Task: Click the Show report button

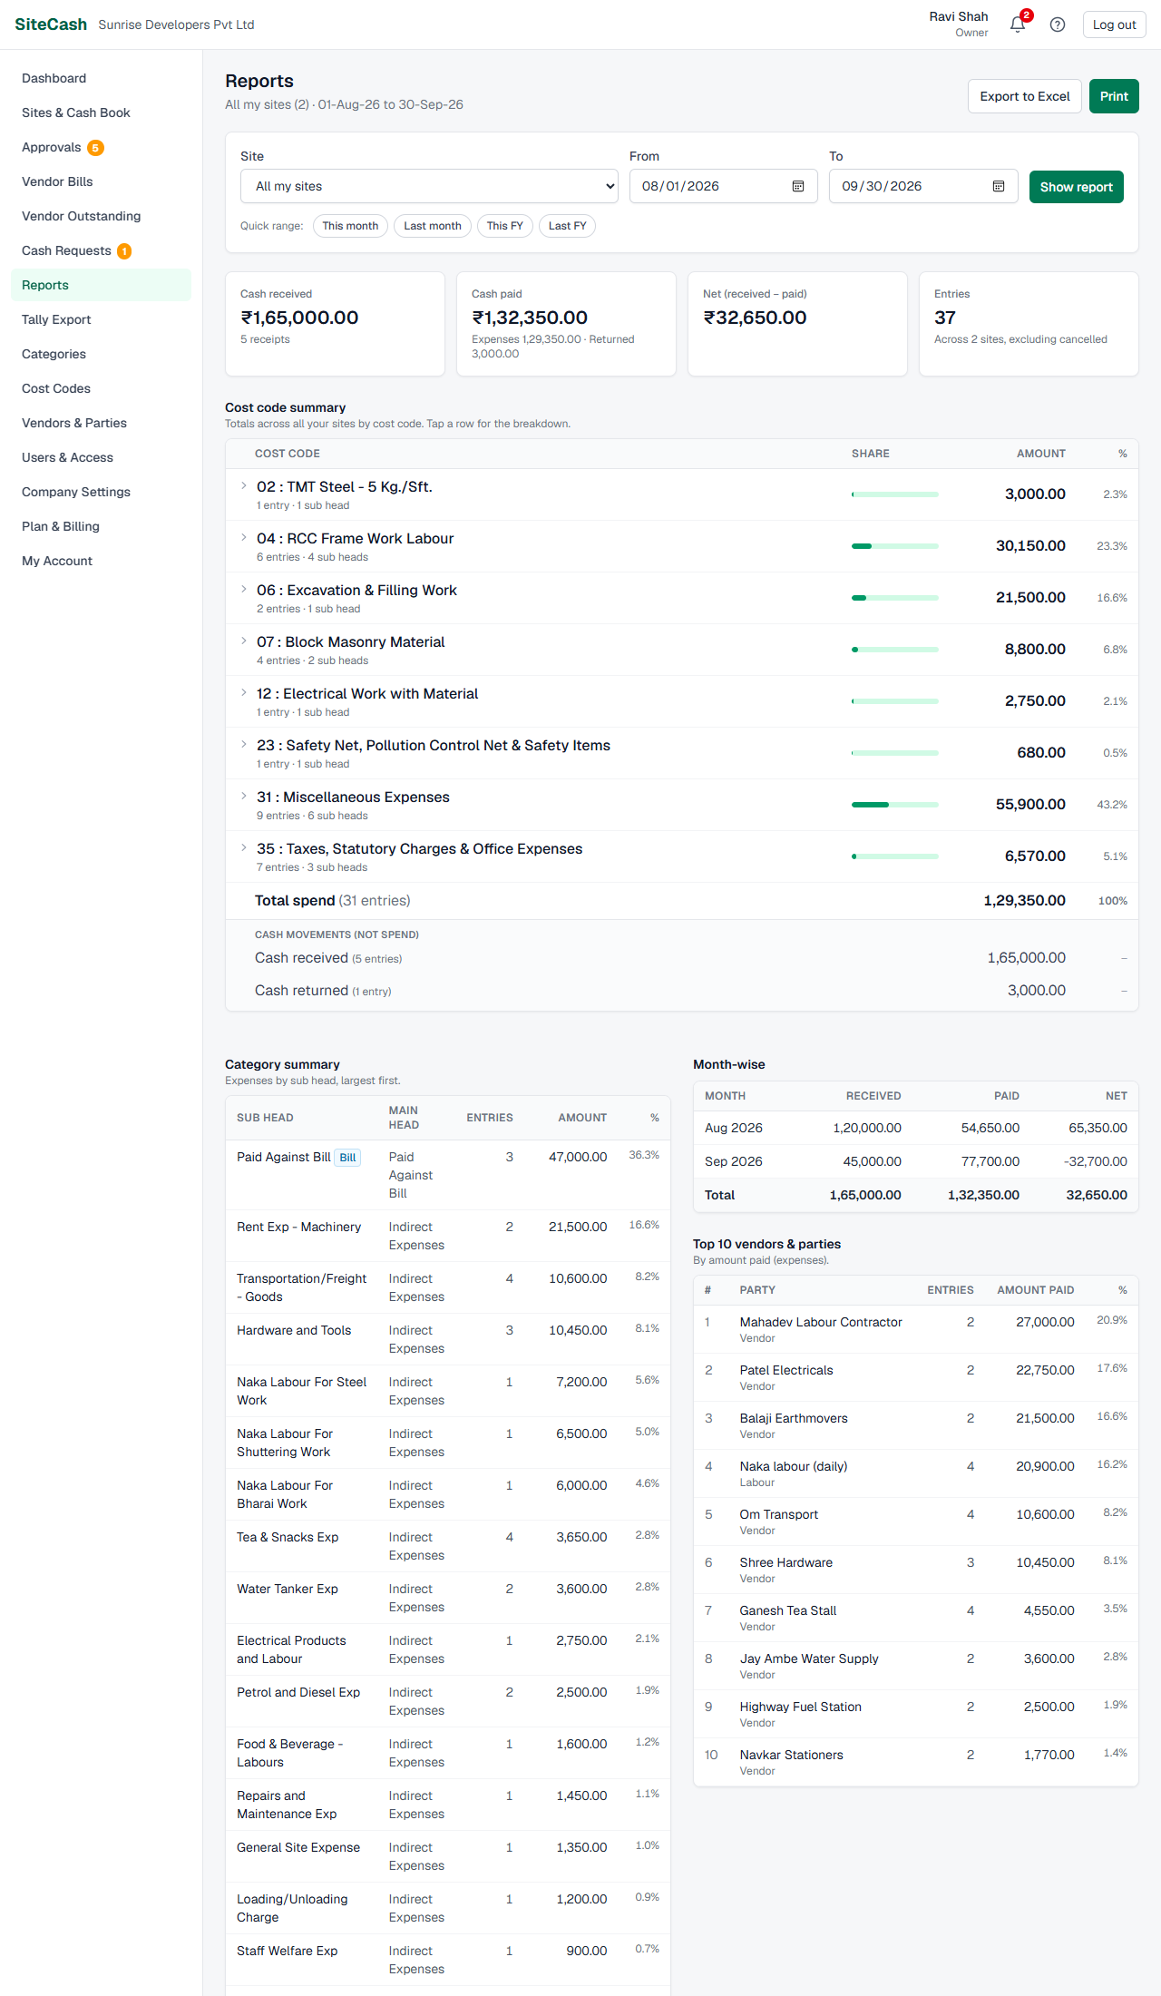Action: (x=1077, y=187)
